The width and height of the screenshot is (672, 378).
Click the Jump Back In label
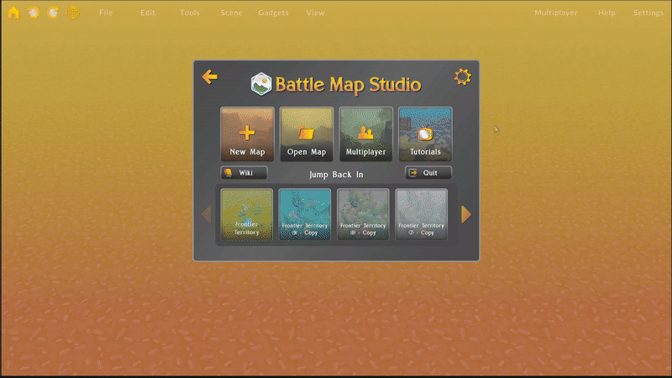pyautogui.click(x=337, y=175)
